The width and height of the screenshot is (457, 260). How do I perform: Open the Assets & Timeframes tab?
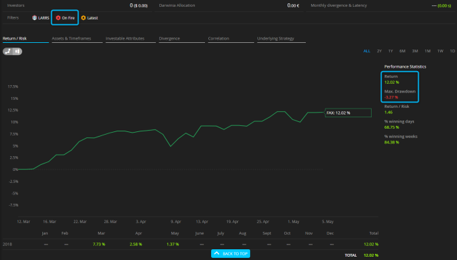(x=71, y=38)
